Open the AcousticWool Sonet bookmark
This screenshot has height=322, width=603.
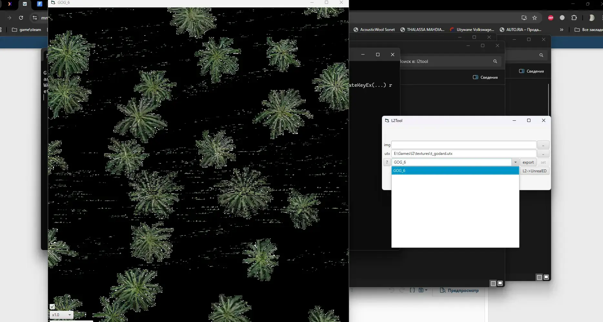(374, 30)
